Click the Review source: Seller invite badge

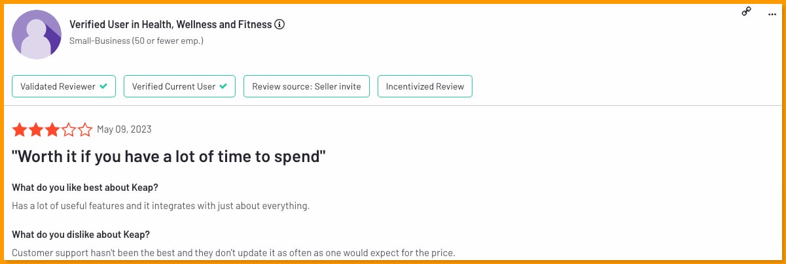pos(306,86)
